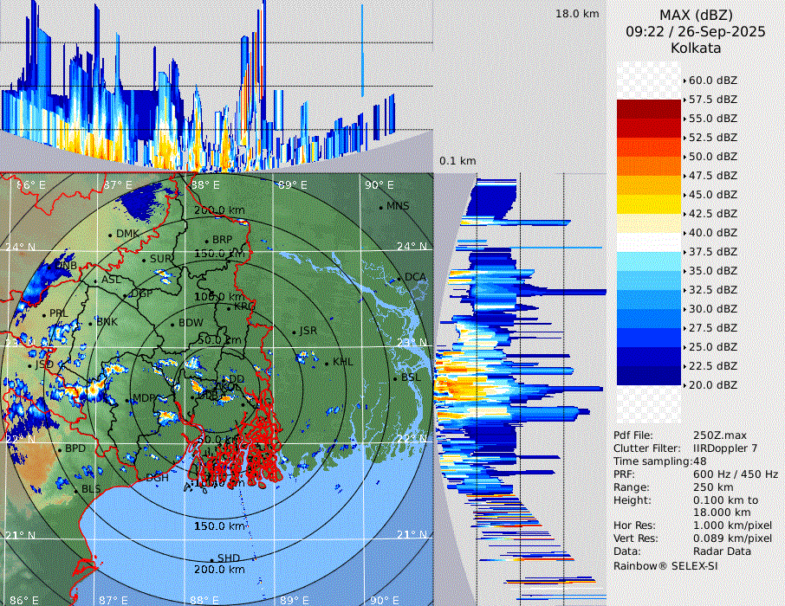Viewport: 785px width, 606px height.
Task: Click the 09:22 / 26-Sep-2025 timestamp
Action: (696, 31)
